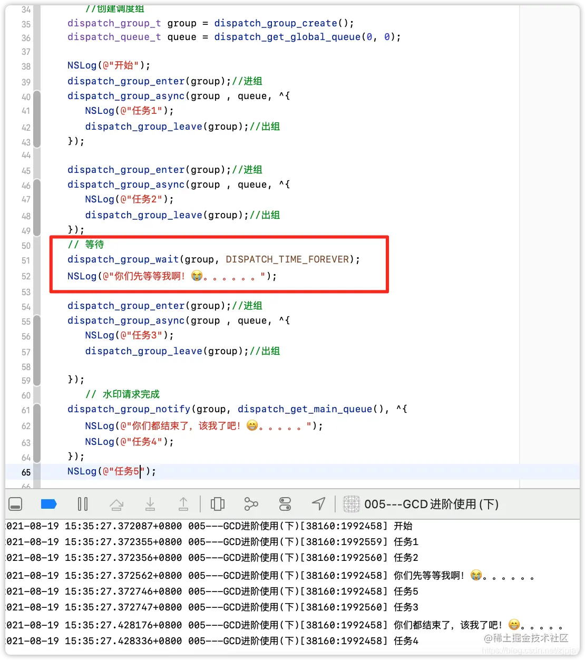This screenshot has height=660, width=585.
Task: Click dispatch_group_leave on line 42
Action: point(144,127)
